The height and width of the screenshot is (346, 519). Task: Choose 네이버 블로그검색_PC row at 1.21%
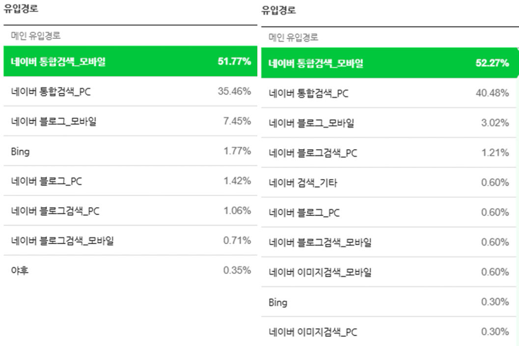[388, 153]
